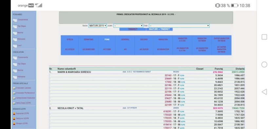Screen dimensions: 272x129
Task: Click total distance 19040.7250
Action: (238, 108)
